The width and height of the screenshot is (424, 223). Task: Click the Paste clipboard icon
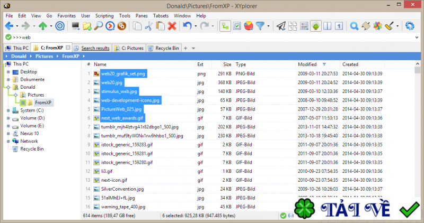tap(161, 26)
